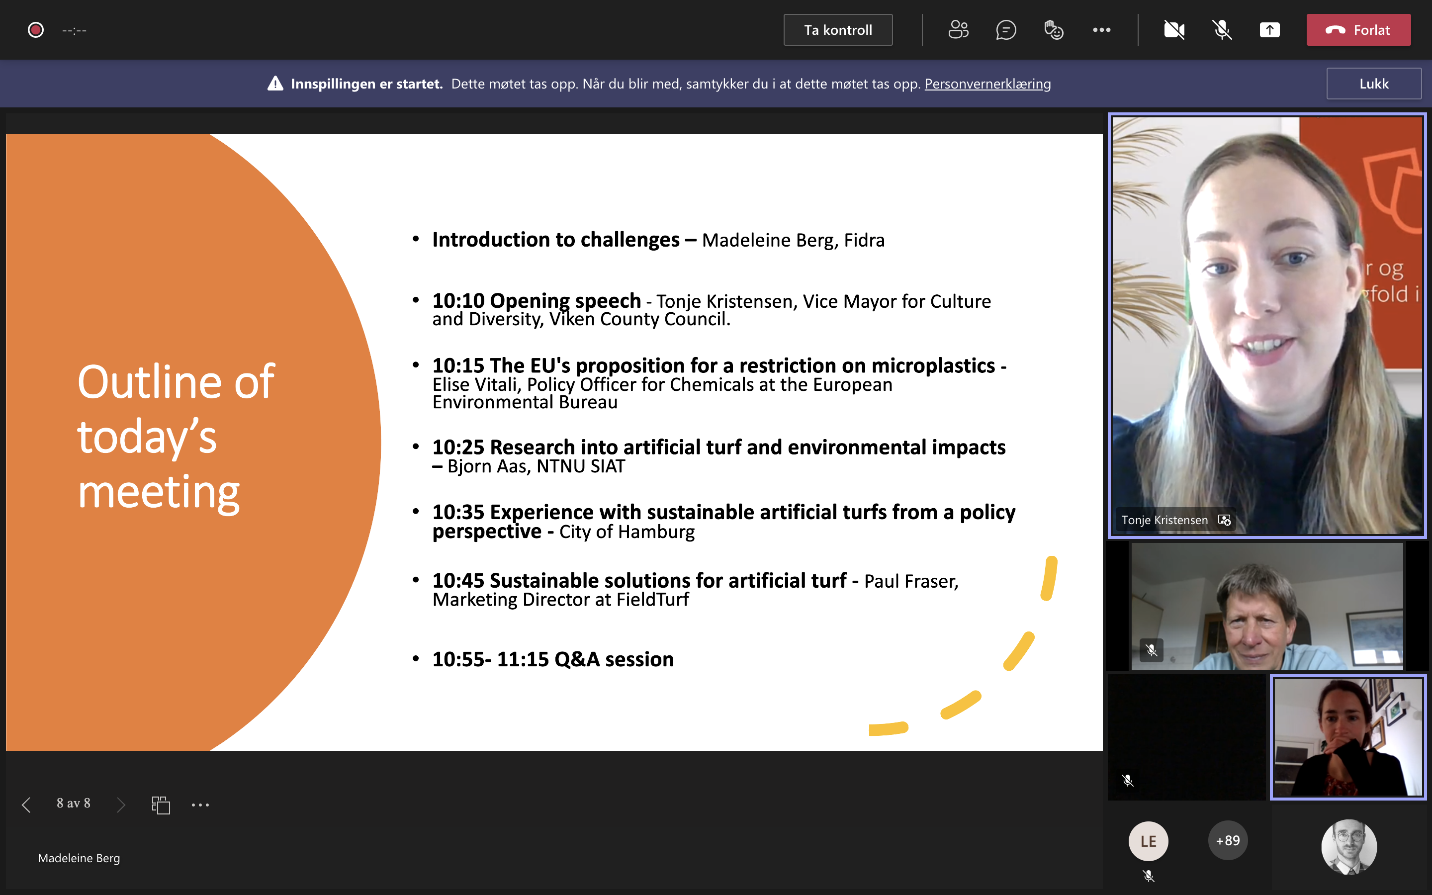
Task: Go to the previous slide
Action: (x=26, y=805)
